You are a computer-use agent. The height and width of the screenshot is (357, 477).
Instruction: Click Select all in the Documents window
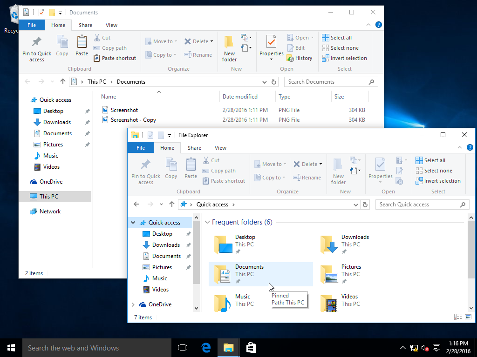(x=337, y=38)
